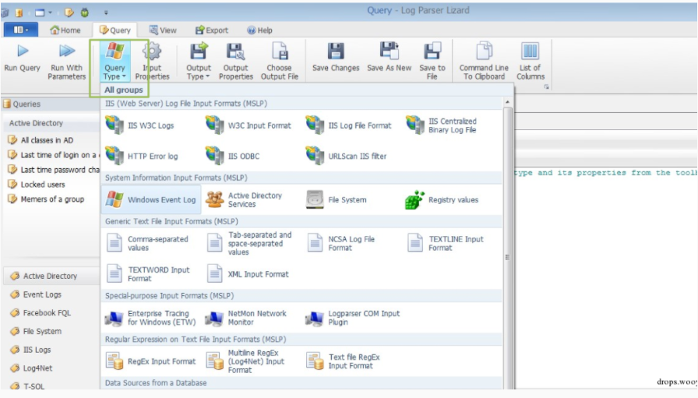Select IIS Centralized Binary Log File
The image size is (698, 398).
pyautogui.click(x=451, y=125)
